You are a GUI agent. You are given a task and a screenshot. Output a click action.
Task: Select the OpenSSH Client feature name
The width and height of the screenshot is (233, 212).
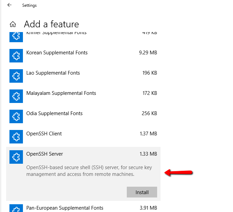pos(44,134)
